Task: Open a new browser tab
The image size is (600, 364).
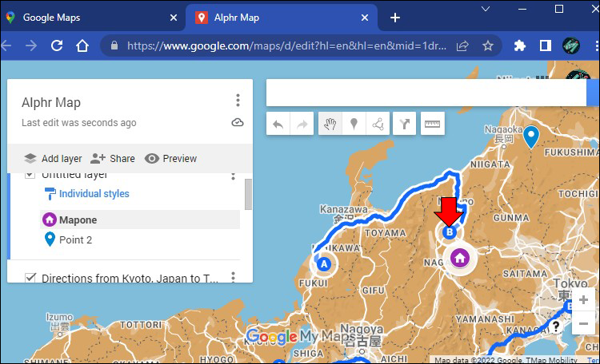Action: pyautogui.click(x=395, y=18)
